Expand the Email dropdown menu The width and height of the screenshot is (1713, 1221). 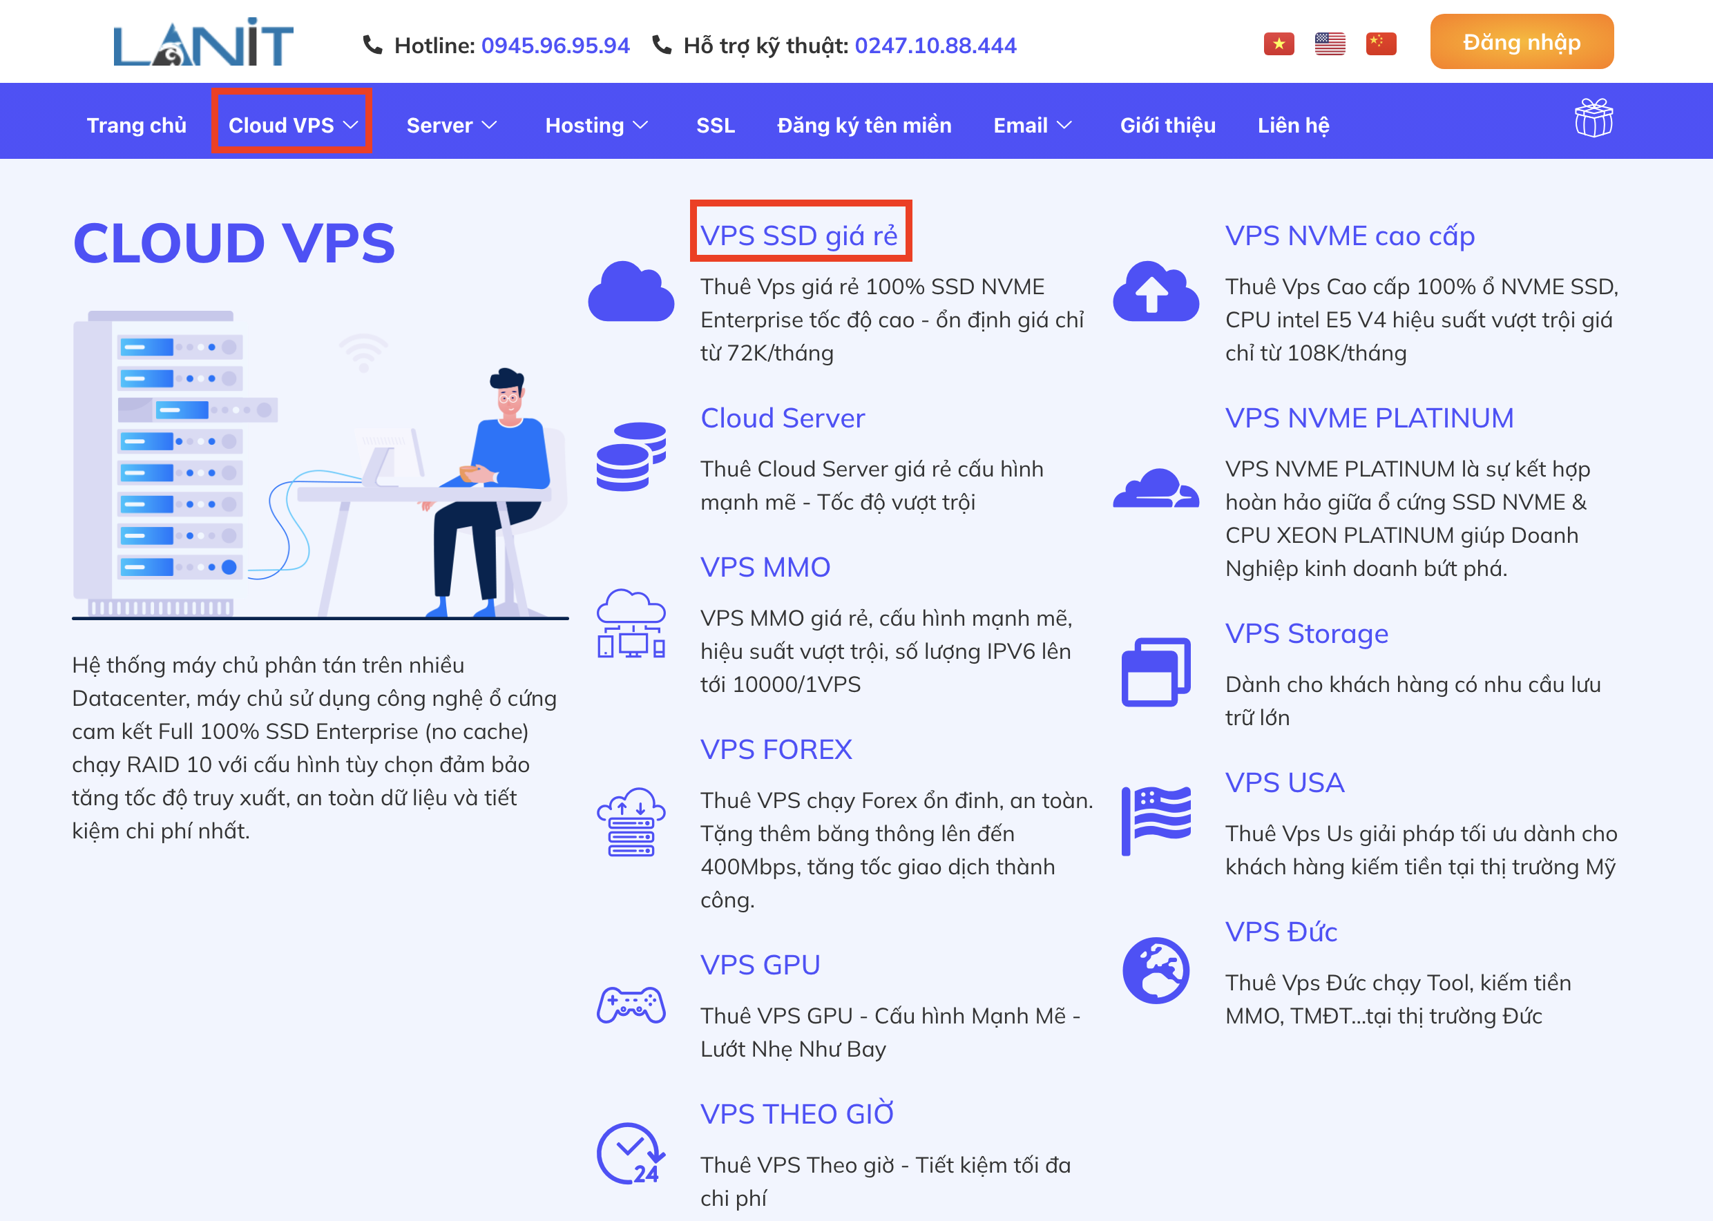1033,125
